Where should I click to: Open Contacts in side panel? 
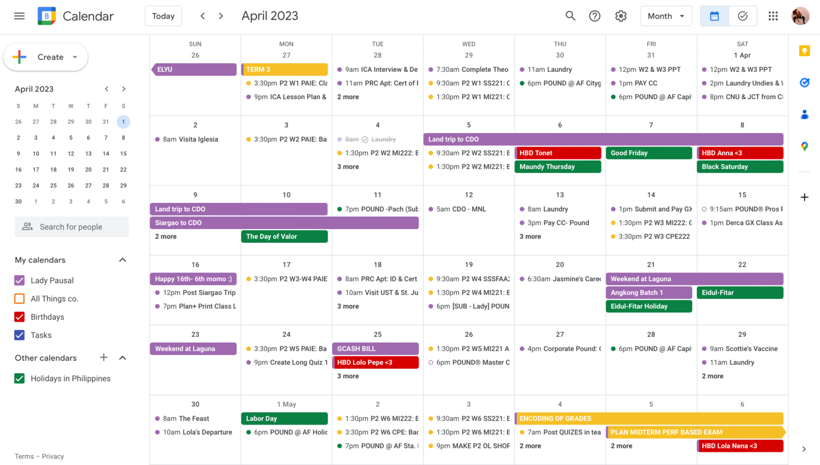(x=805, y=115)
